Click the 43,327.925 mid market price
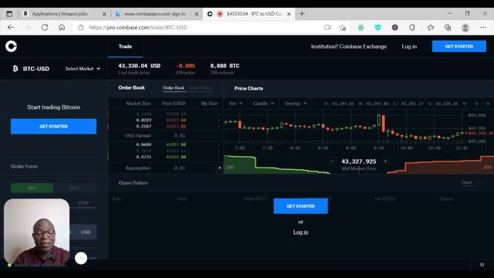Image resolution: width=494 pixels, height=278 pixels. click(359, 161)
